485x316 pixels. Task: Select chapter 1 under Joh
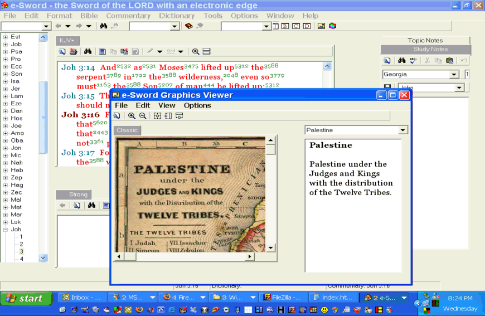click(21, 236)
